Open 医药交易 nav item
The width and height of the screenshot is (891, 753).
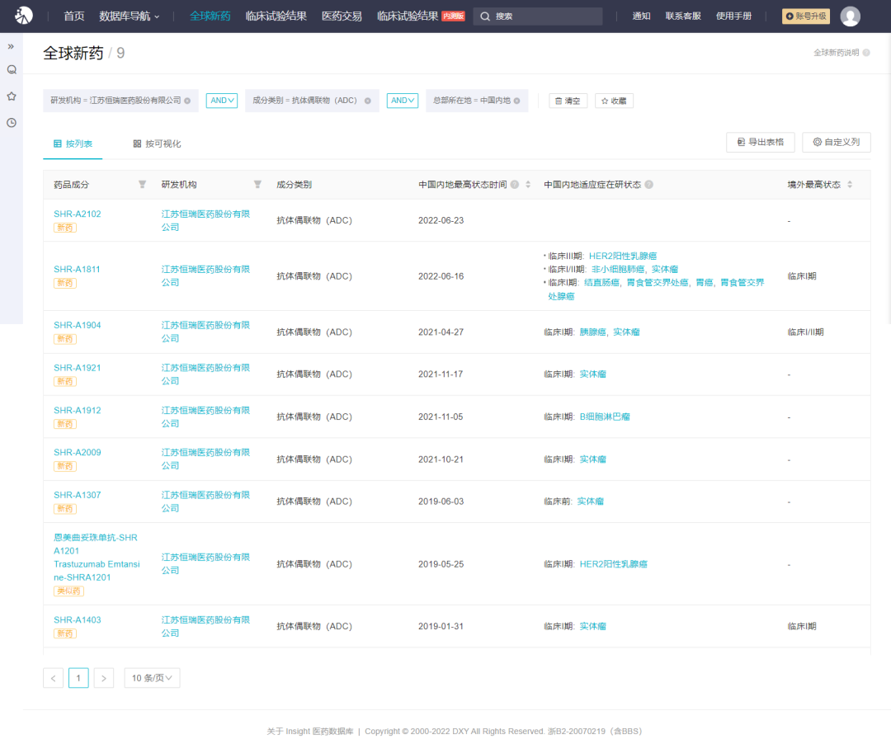coord(342,16)
